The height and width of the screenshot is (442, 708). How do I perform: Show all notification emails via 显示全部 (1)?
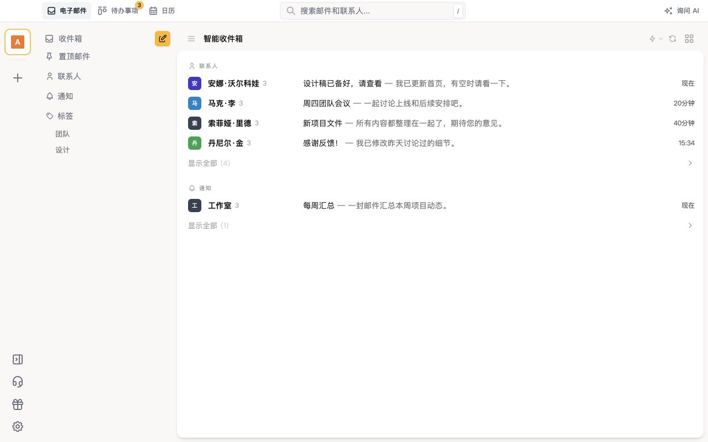pos(209,225)
